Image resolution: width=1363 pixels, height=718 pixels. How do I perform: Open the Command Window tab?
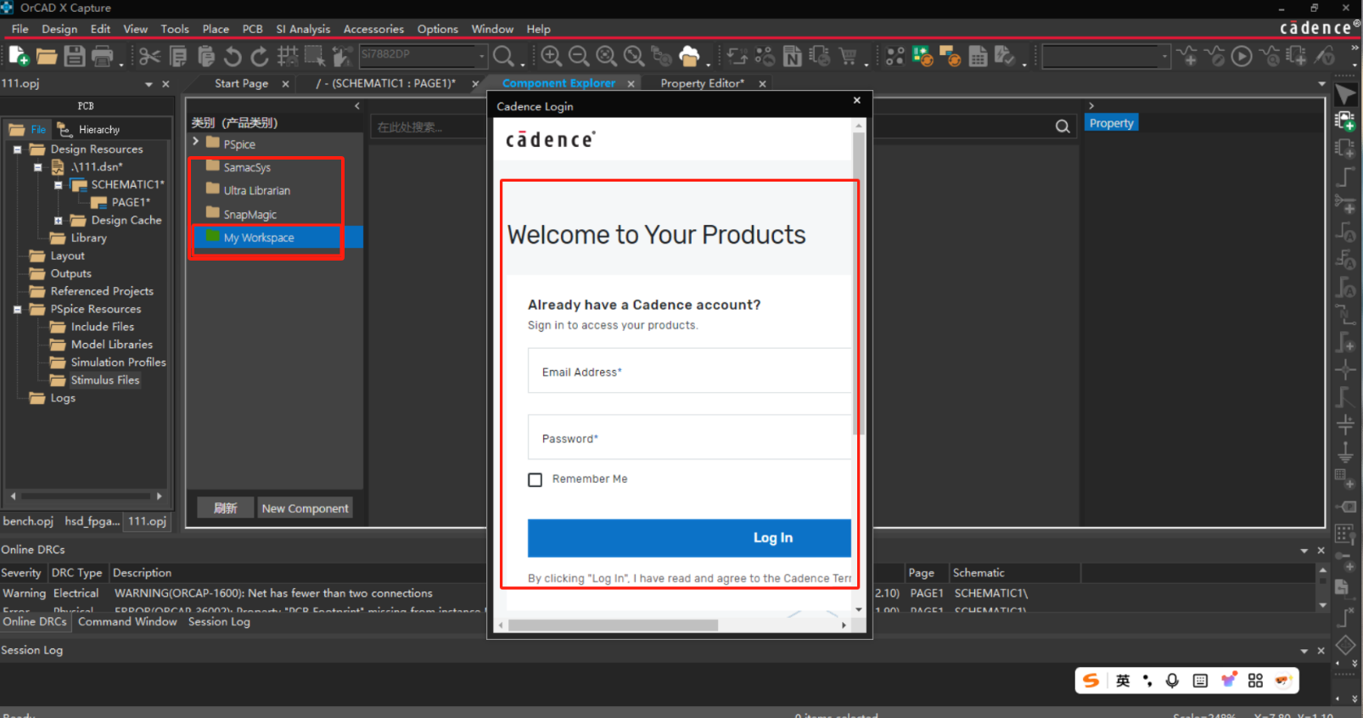click(127, 622)
